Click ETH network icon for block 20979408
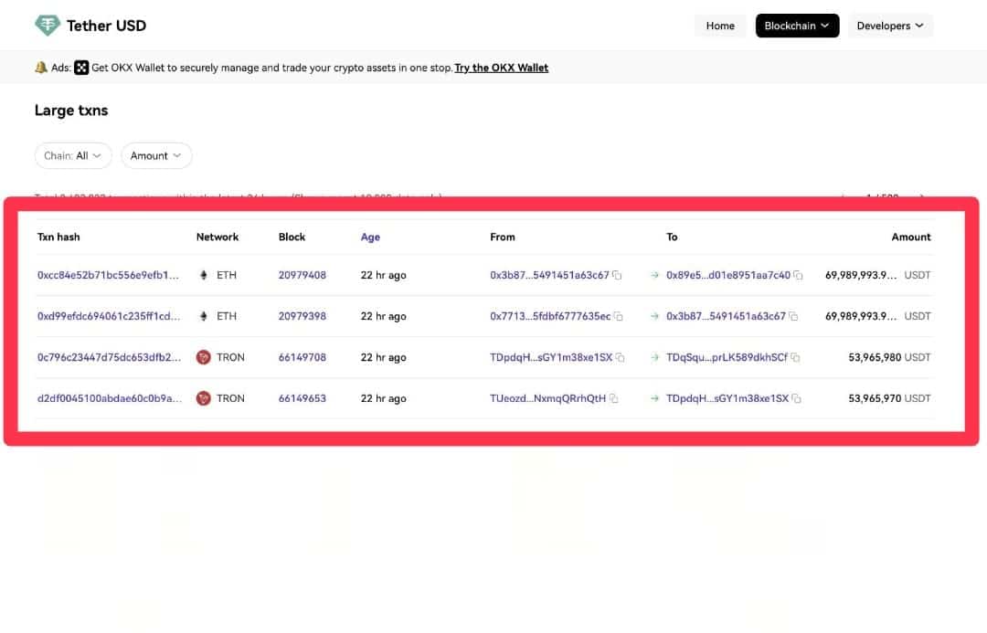 coord(203,275)
